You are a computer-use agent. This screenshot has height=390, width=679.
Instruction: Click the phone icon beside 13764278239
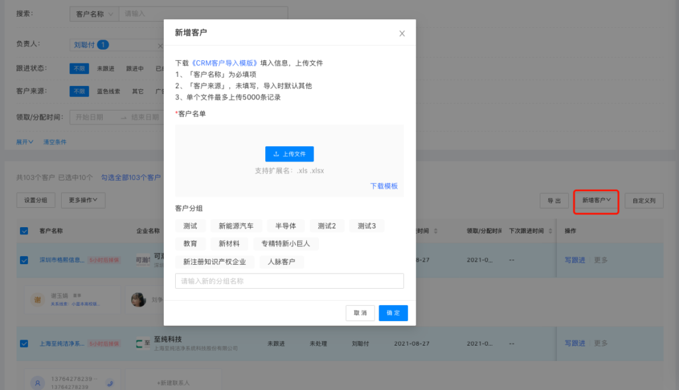(110, 383)
